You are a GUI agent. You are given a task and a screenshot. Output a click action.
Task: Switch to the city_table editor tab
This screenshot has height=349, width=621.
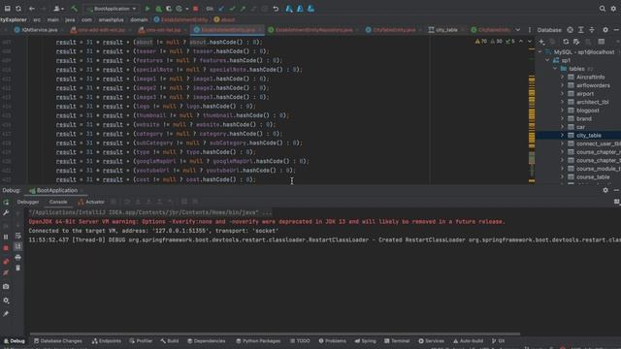(x=446, y=30)
